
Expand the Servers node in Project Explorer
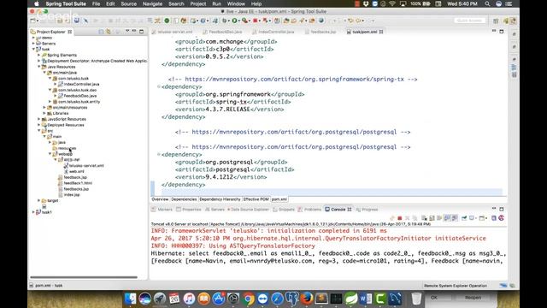(34, 44)
